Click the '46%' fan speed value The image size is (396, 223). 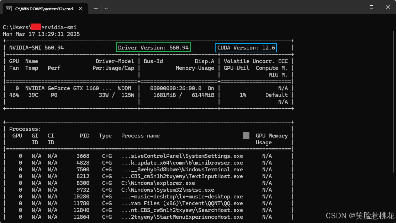tap(14, 95)
